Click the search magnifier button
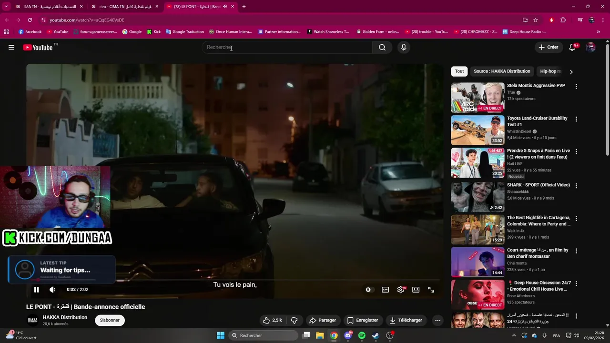The height and width of the screenshot is (343, 610). click(x=382, y=47)
